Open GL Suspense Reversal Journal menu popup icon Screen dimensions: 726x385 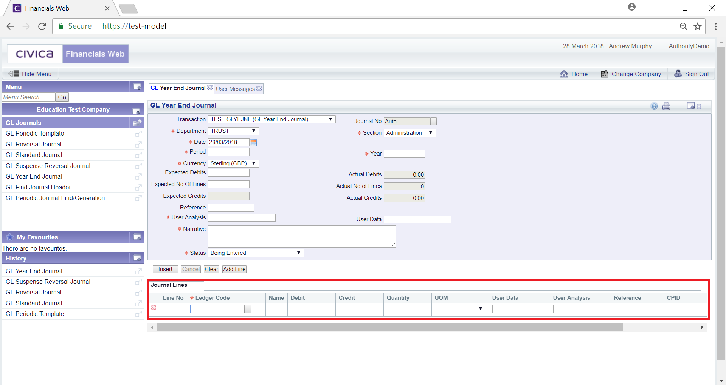138,166
